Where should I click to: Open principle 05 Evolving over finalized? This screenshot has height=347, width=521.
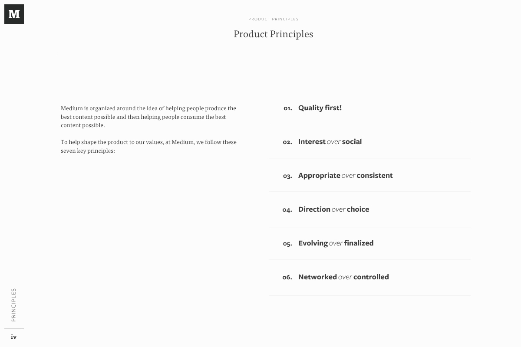click(370, 243)
